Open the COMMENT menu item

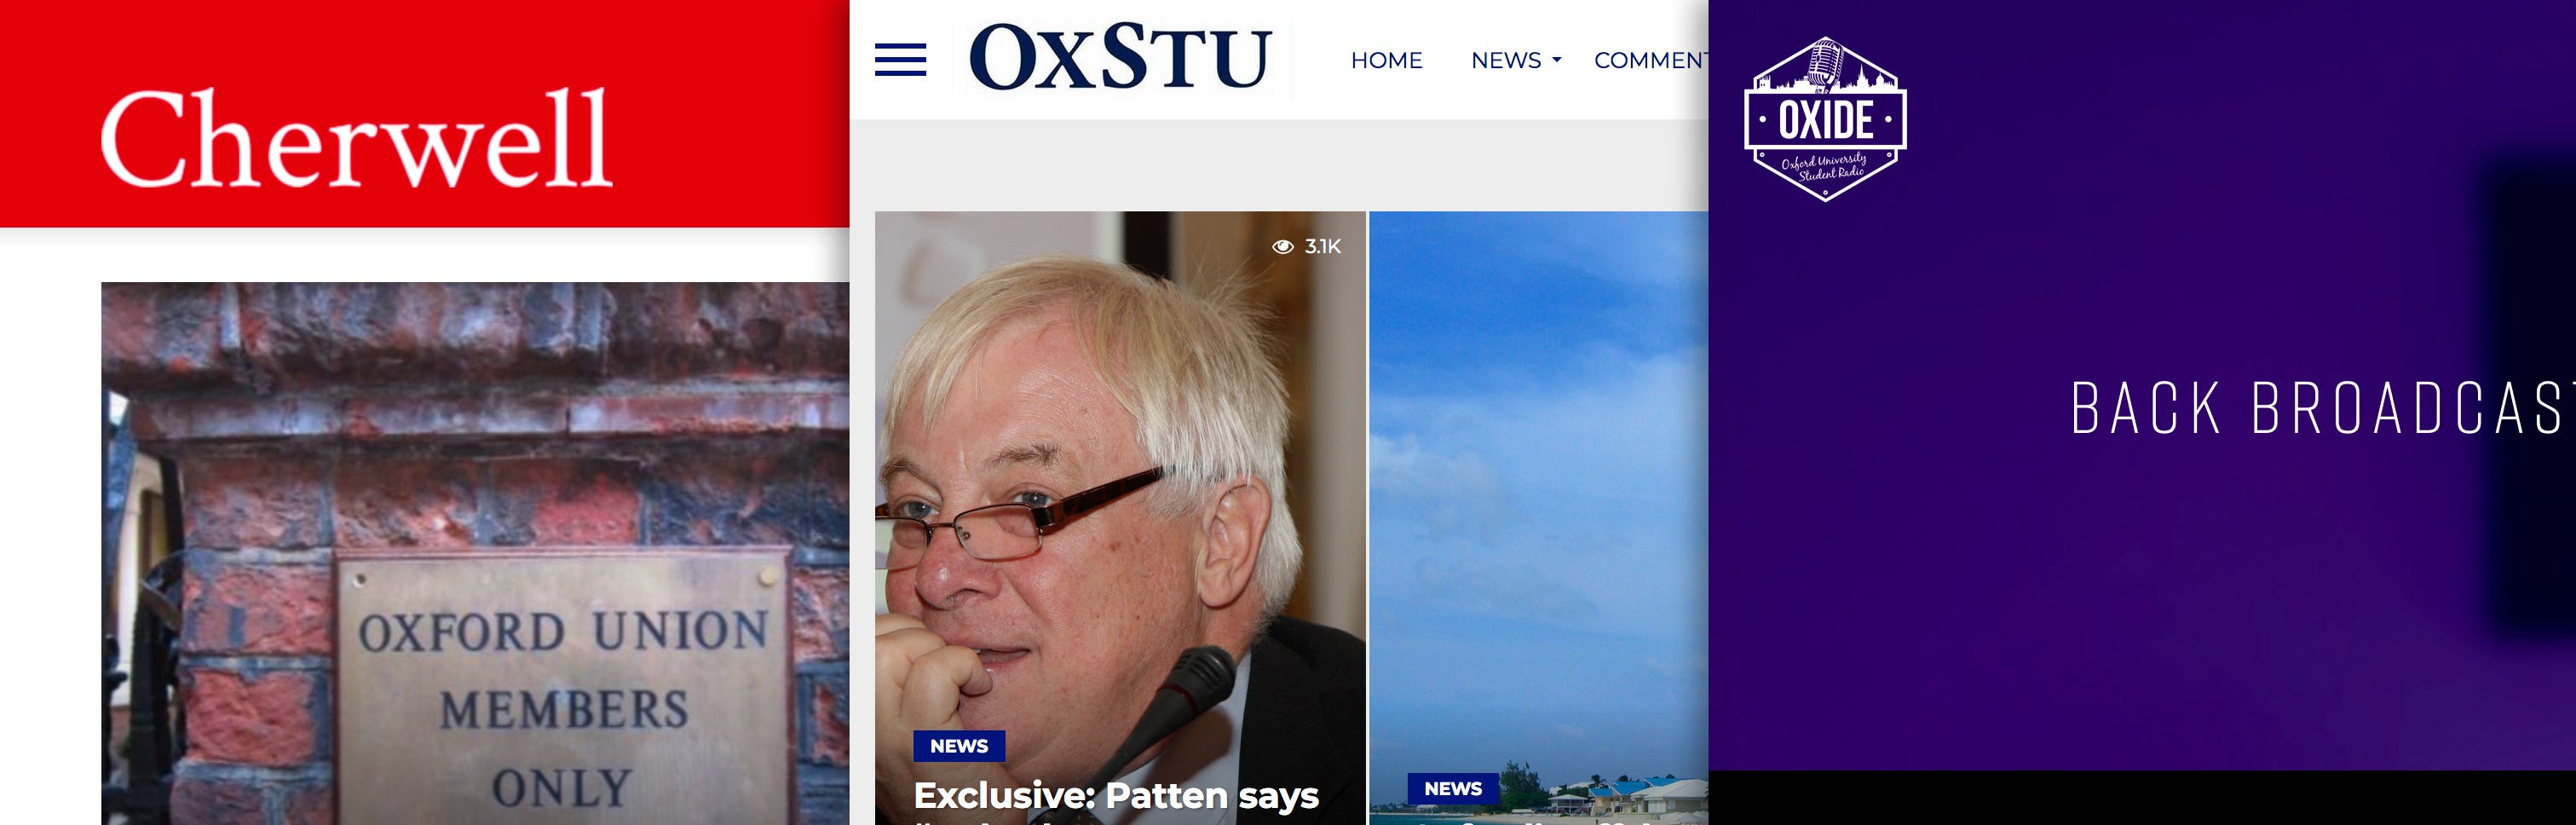[x=1651, y=60]
